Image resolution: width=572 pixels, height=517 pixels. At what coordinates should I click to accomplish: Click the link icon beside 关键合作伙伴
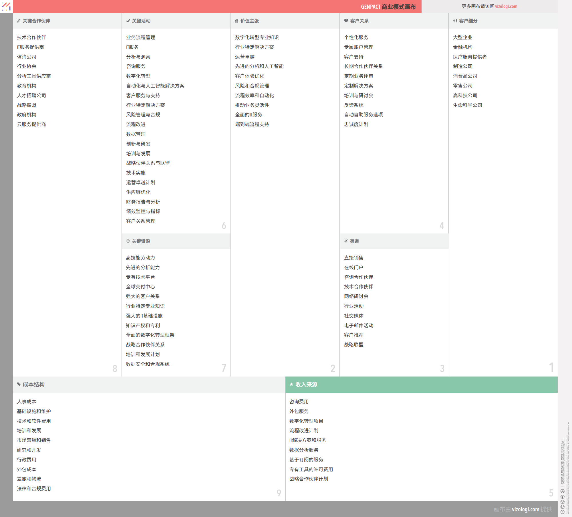click(x=19, y=21)
